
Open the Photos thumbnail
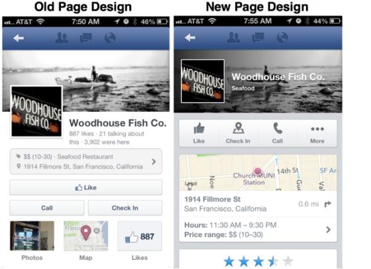32,236
